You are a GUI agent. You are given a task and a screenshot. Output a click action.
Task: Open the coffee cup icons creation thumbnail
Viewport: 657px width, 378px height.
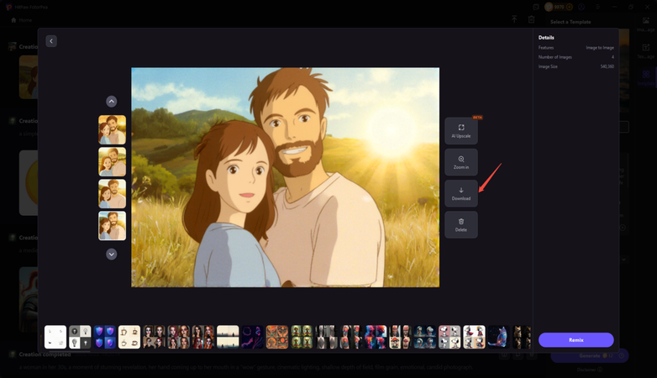pos(129,337)
